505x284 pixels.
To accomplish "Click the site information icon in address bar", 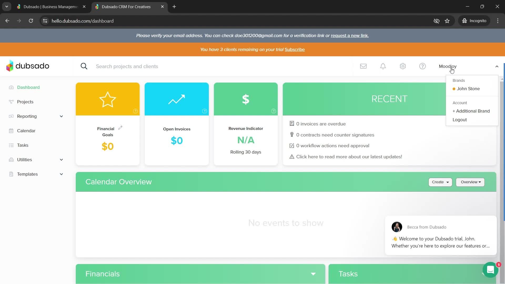I will (45, 21).
